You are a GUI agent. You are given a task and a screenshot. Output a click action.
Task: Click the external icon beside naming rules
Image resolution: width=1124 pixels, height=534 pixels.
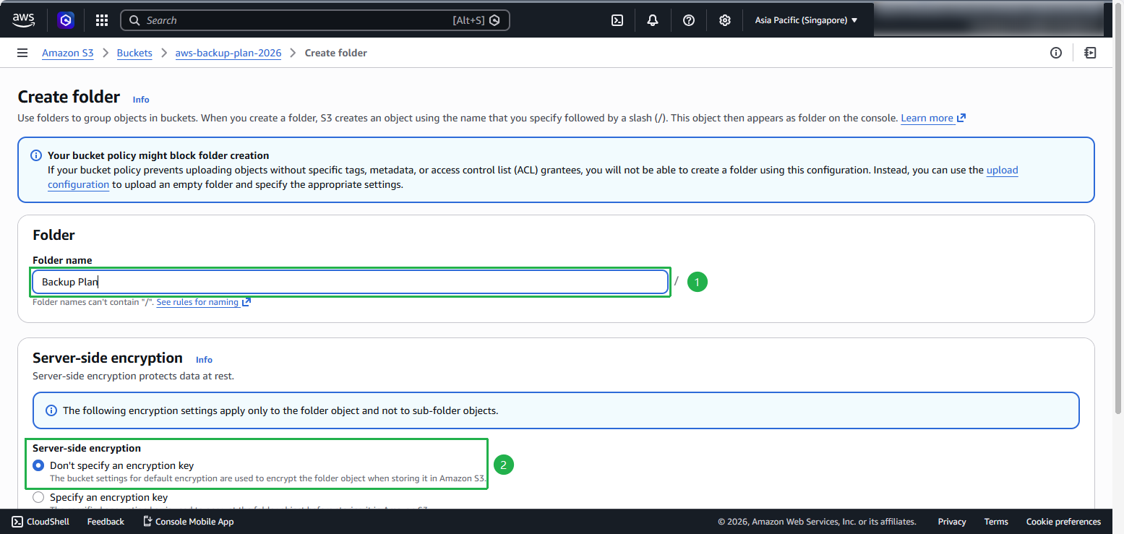246,302
